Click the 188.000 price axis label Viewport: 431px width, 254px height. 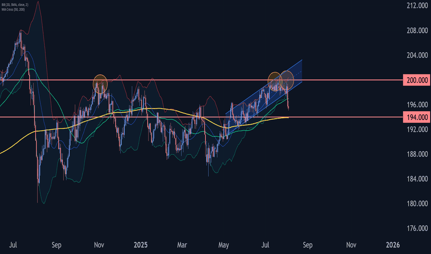pos(417,154)
